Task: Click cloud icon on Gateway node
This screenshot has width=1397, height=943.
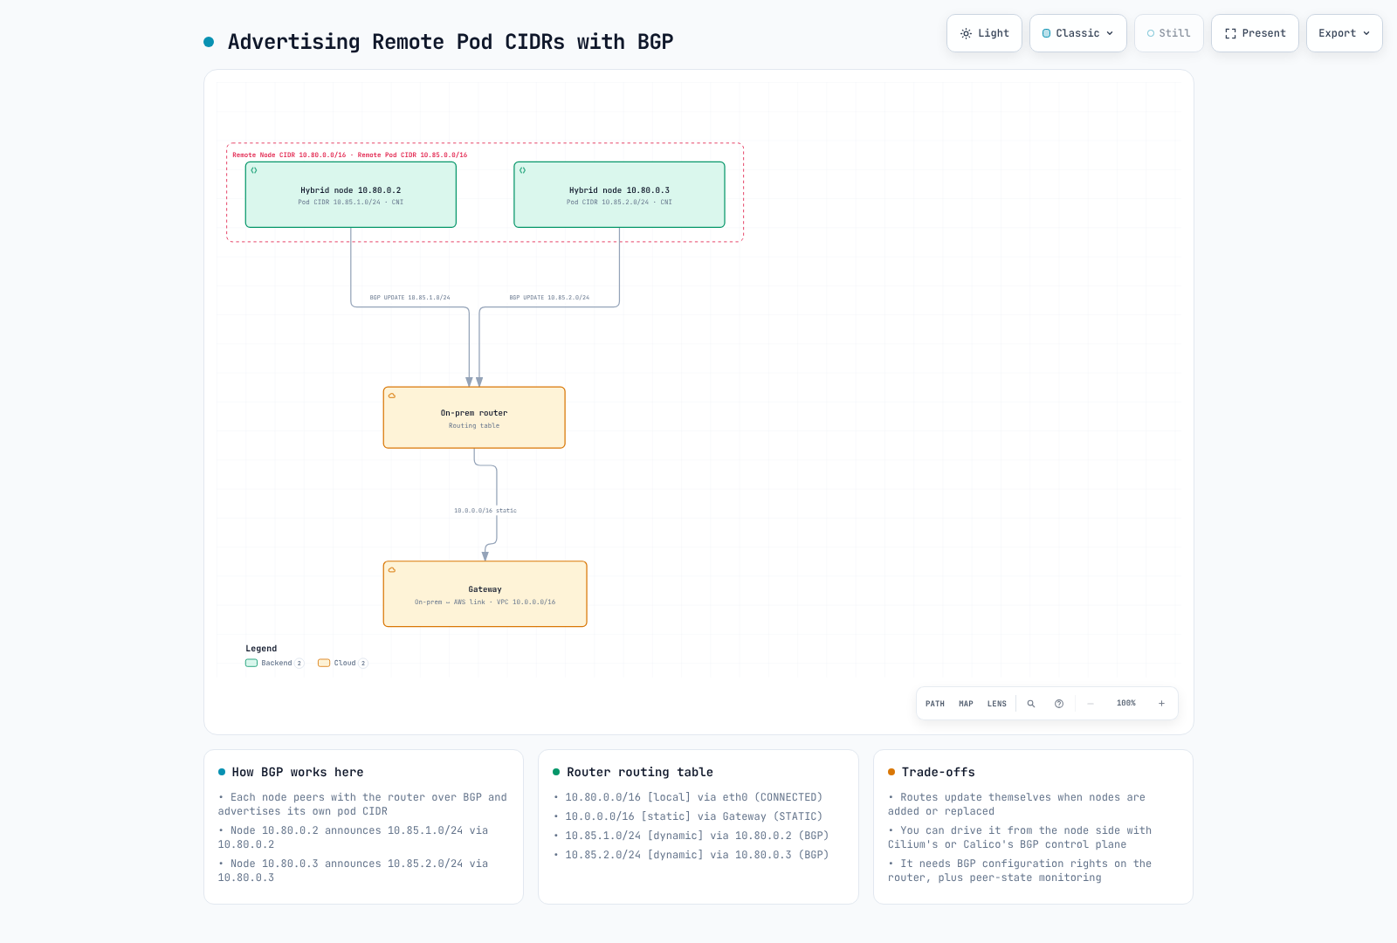Action: pos(392,570)
